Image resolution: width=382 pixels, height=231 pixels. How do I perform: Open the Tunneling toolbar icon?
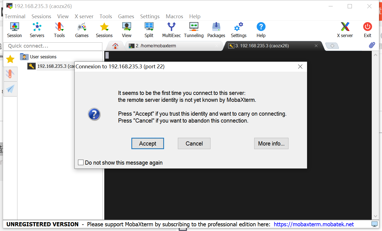point(194,30)
